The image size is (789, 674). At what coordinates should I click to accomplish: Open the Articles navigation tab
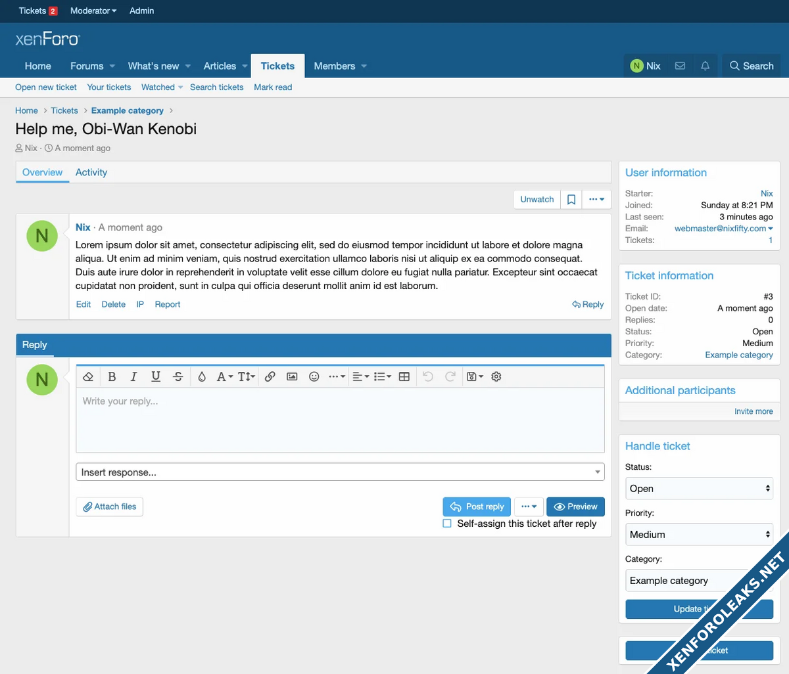point(220,66)
